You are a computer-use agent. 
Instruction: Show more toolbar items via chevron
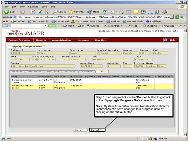[x=185, y=25]
